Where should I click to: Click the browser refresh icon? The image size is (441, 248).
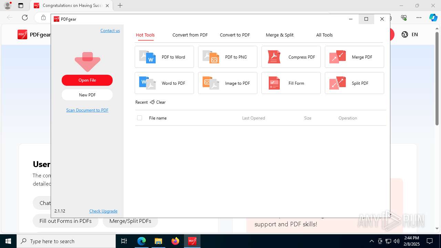[x=25, y=18]
